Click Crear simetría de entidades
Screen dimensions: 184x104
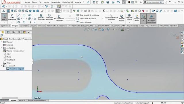tap(87, 15)
